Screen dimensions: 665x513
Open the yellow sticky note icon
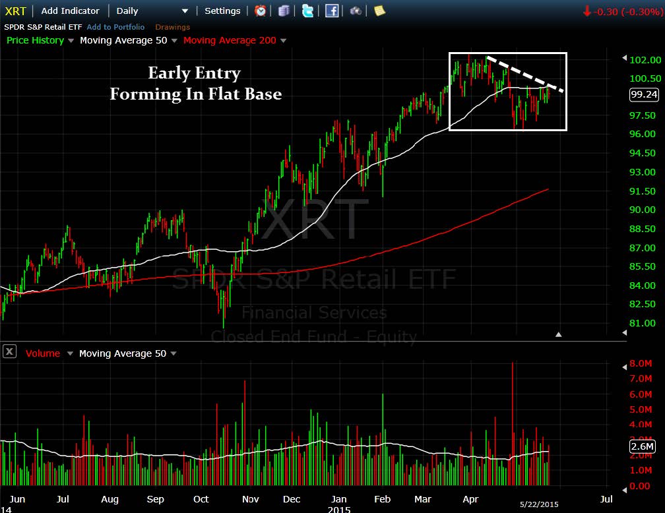pyautogui.click(x=379, y=11)
